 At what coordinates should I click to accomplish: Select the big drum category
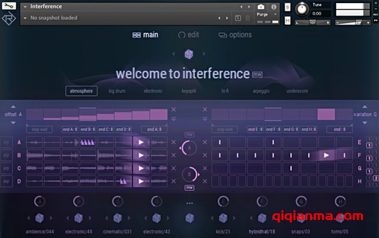117,91
